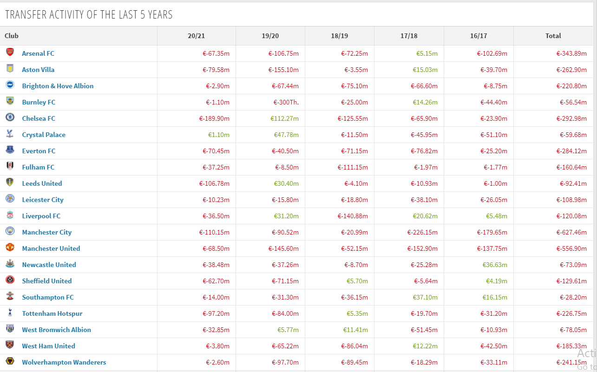Click the Everton FC crest icon
Image resolution: width=597 pixels, height=372 pixels.
(10, 150)
